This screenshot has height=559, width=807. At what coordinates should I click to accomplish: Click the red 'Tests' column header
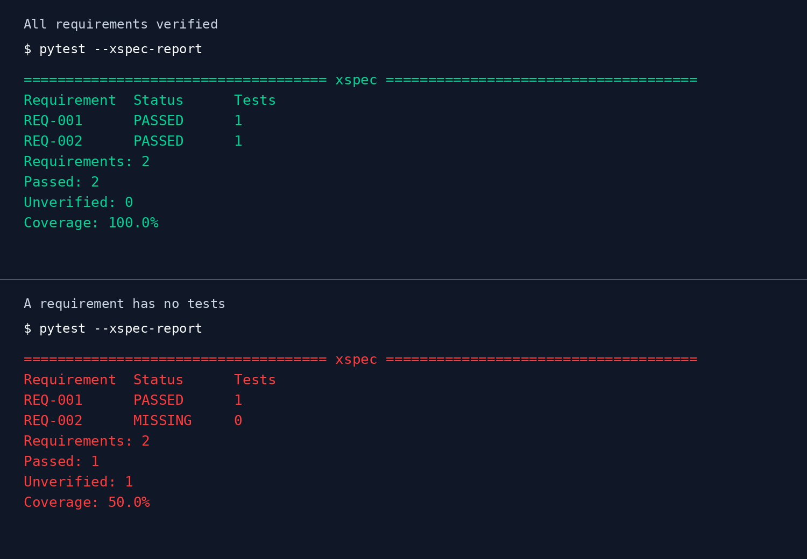pos(255,380)
